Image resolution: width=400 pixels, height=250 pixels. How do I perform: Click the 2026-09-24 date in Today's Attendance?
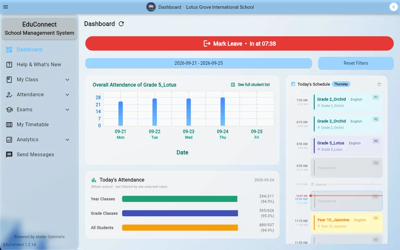pos(264,180)
